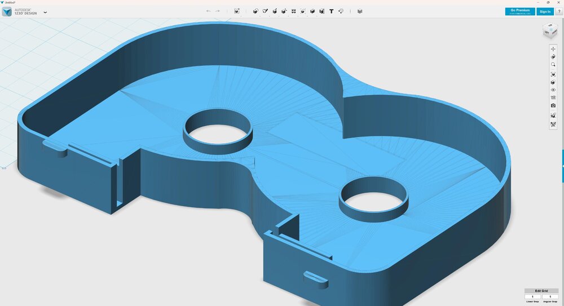The width and height of the screenshot is (564, 306).
Task: Click the Redo arrow in the toolbar
Action: click(218, 11)
